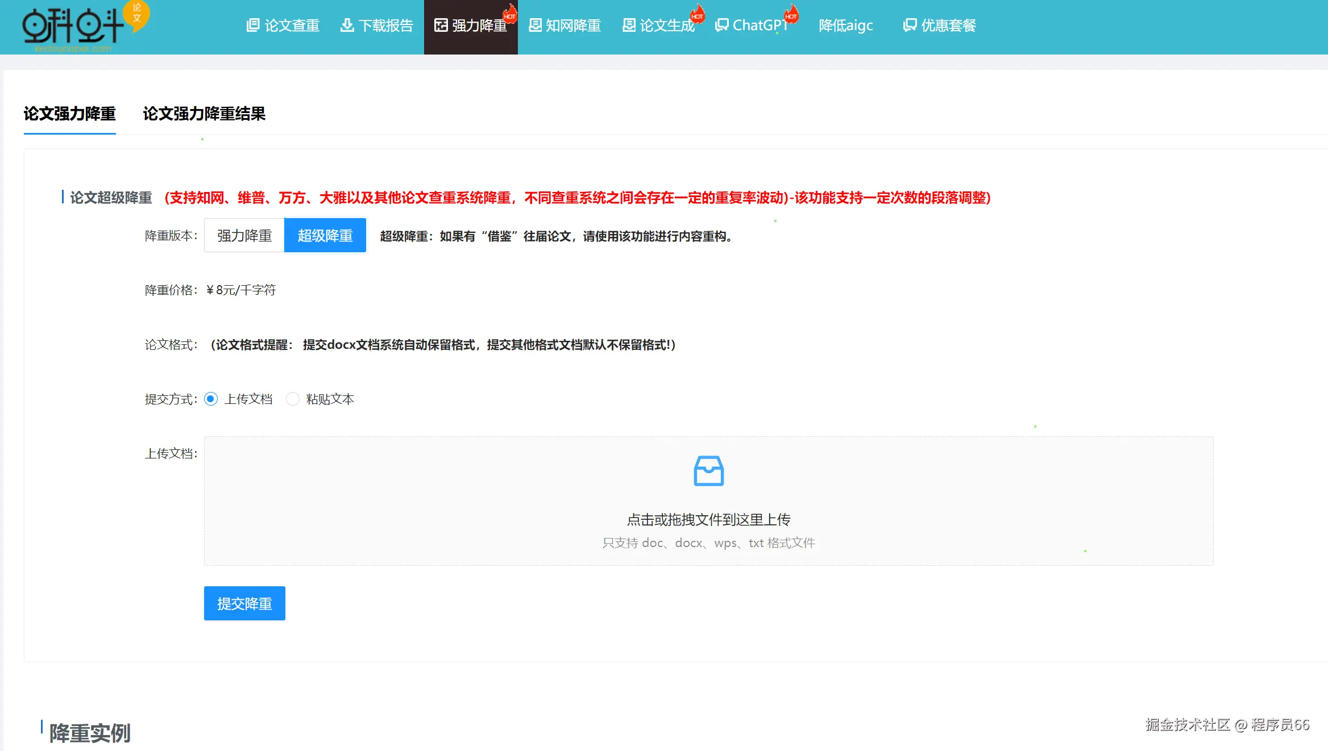This screenshot has height=751, width=1328.
Task: Click the 论文查重 document icon
Action: pos(252,25)
